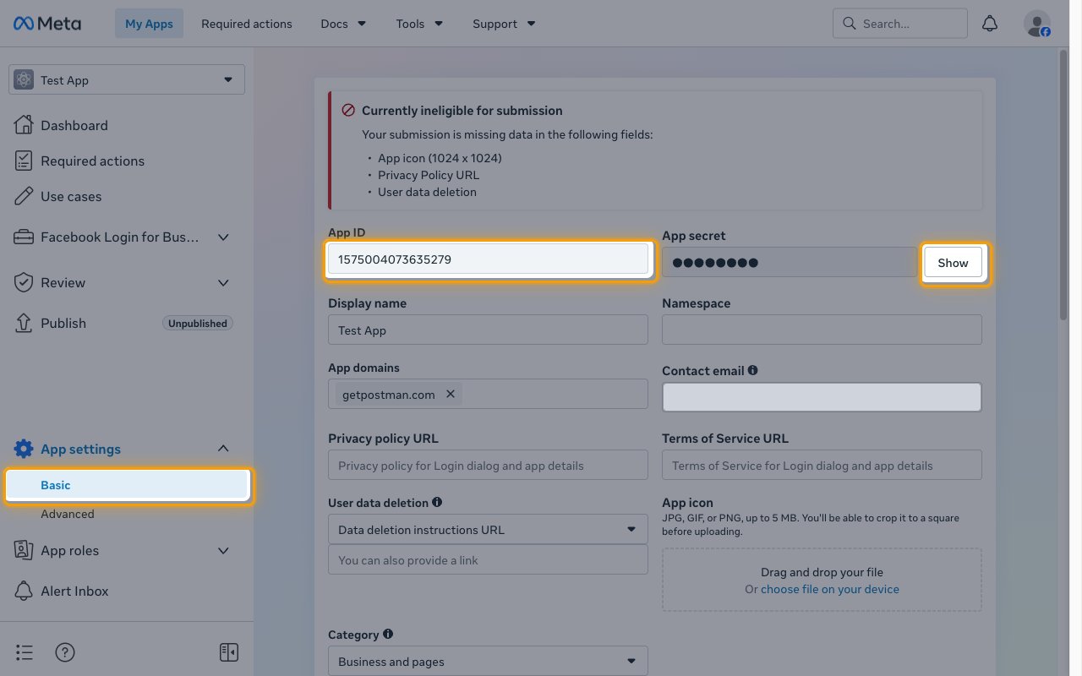Click the Required actions checklist icon
The width and height of the screenshot is (1082, 676).
pyautogui.click(x=24, y=161)
